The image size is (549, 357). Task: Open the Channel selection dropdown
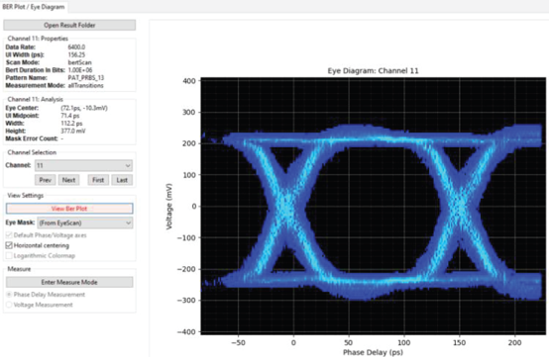(83, 165)
